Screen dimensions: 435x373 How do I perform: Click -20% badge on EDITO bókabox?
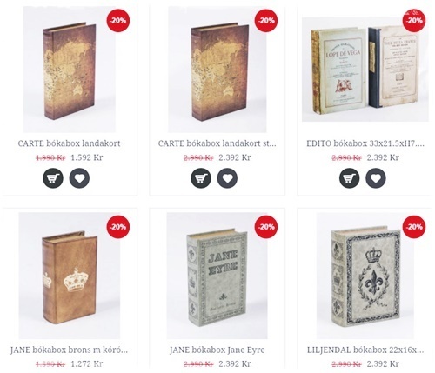[414, 20]
